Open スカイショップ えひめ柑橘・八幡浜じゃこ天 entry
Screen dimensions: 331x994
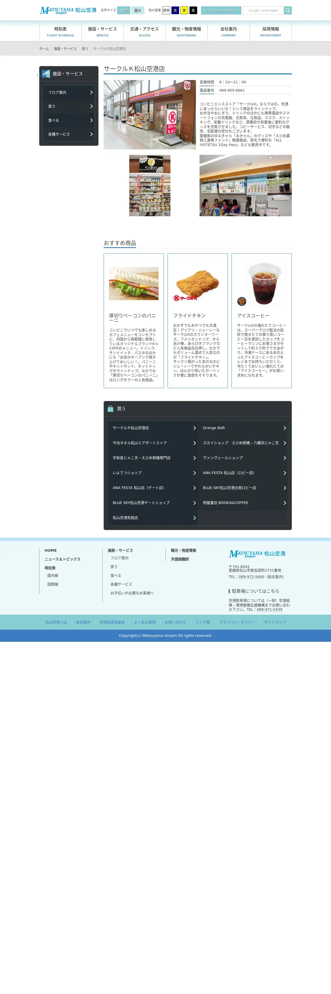(243, 443)
